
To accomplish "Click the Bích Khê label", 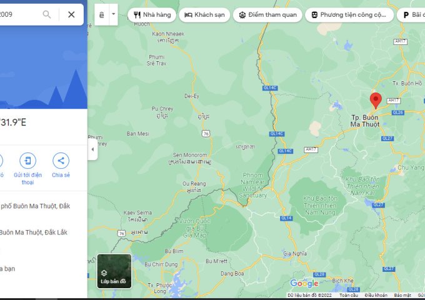I will point(342,281).
